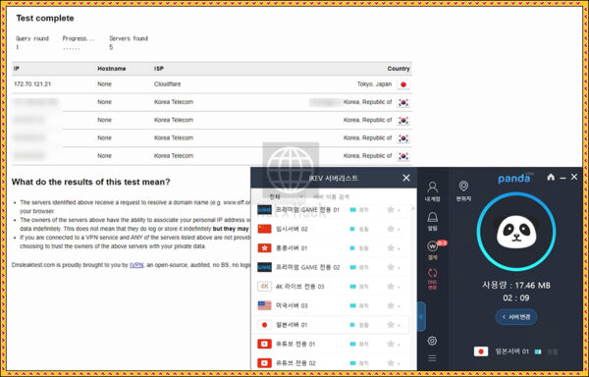Open the notifications bell icon
589x377 pixels.
click(432, 221)
